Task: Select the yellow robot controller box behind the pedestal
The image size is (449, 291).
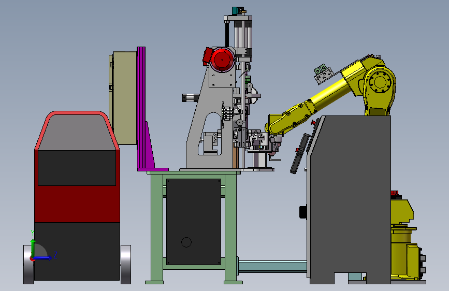Action: [x=402, y=211]
